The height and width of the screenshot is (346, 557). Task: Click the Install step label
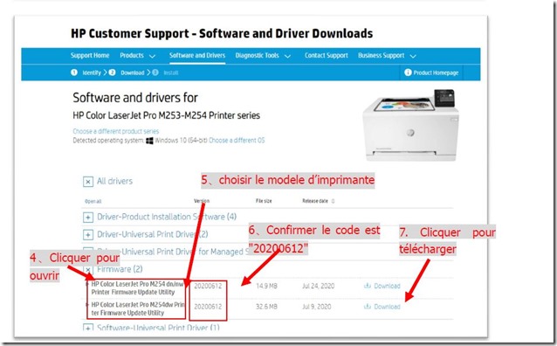tap(170, 73)
